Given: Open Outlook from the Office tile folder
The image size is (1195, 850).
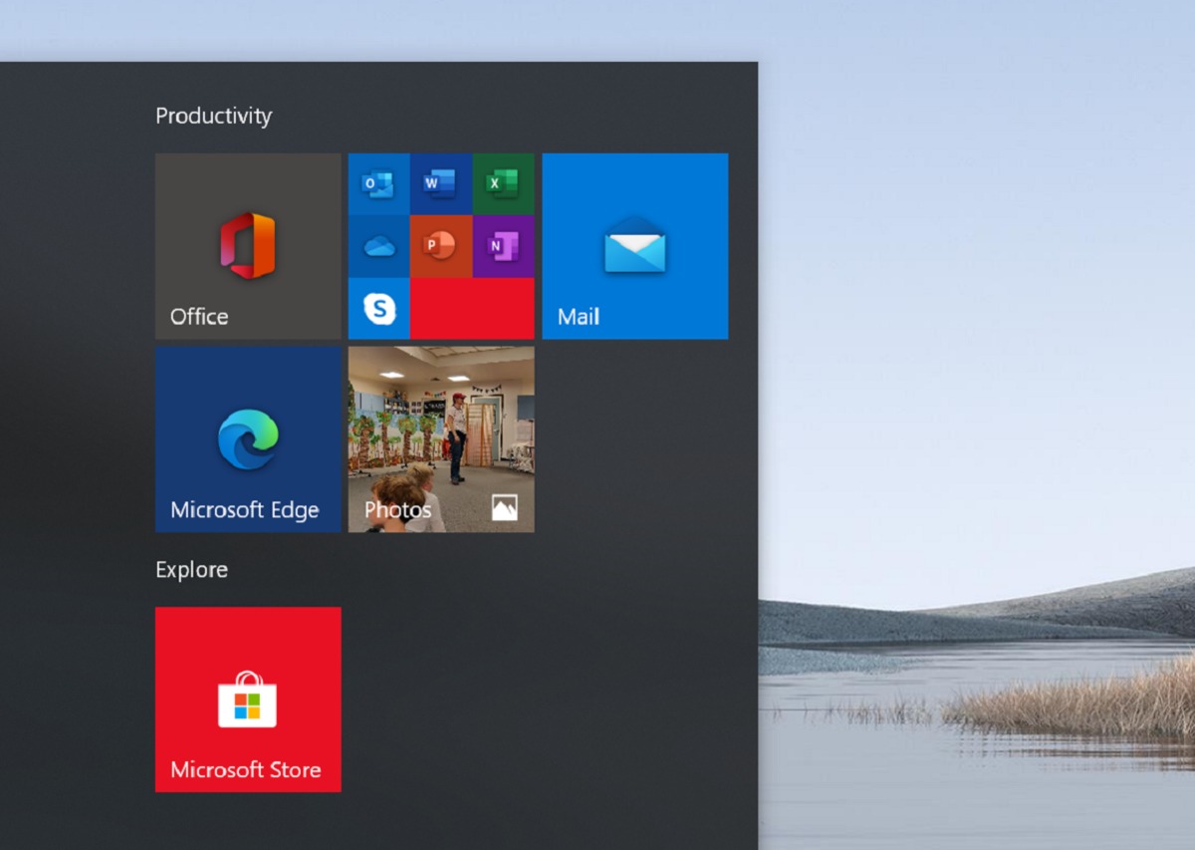Looking at the screenshot, I should [378, 184].
